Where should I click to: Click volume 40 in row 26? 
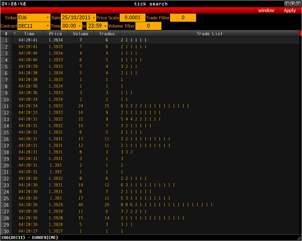pos(81,205)
